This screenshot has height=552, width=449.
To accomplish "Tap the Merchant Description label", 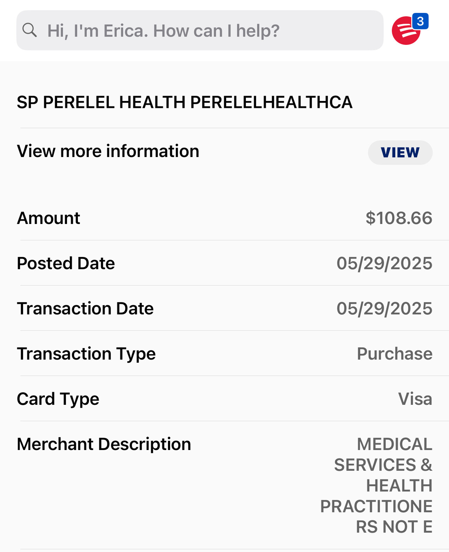I will (x=104, y=444).
